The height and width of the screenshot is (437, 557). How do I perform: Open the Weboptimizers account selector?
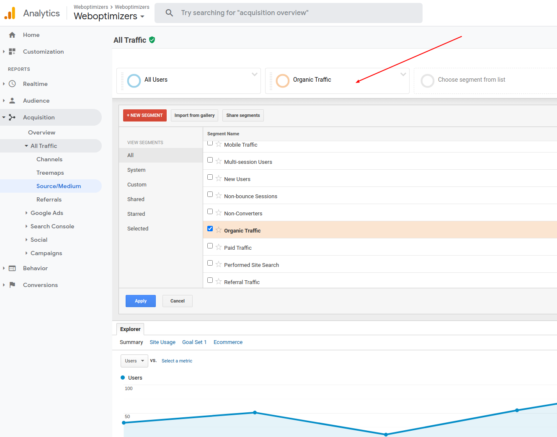click(x=109, y=16)
